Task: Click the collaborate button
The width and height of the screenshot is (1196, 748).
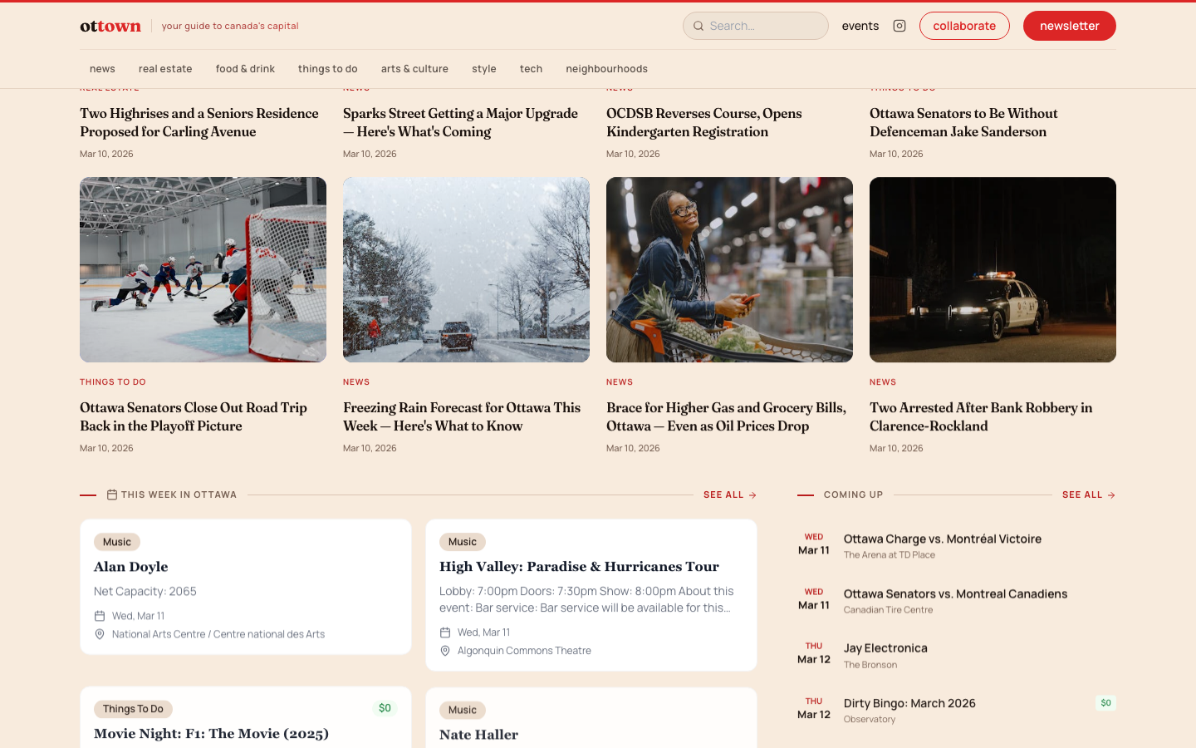Action: [964, 26]
